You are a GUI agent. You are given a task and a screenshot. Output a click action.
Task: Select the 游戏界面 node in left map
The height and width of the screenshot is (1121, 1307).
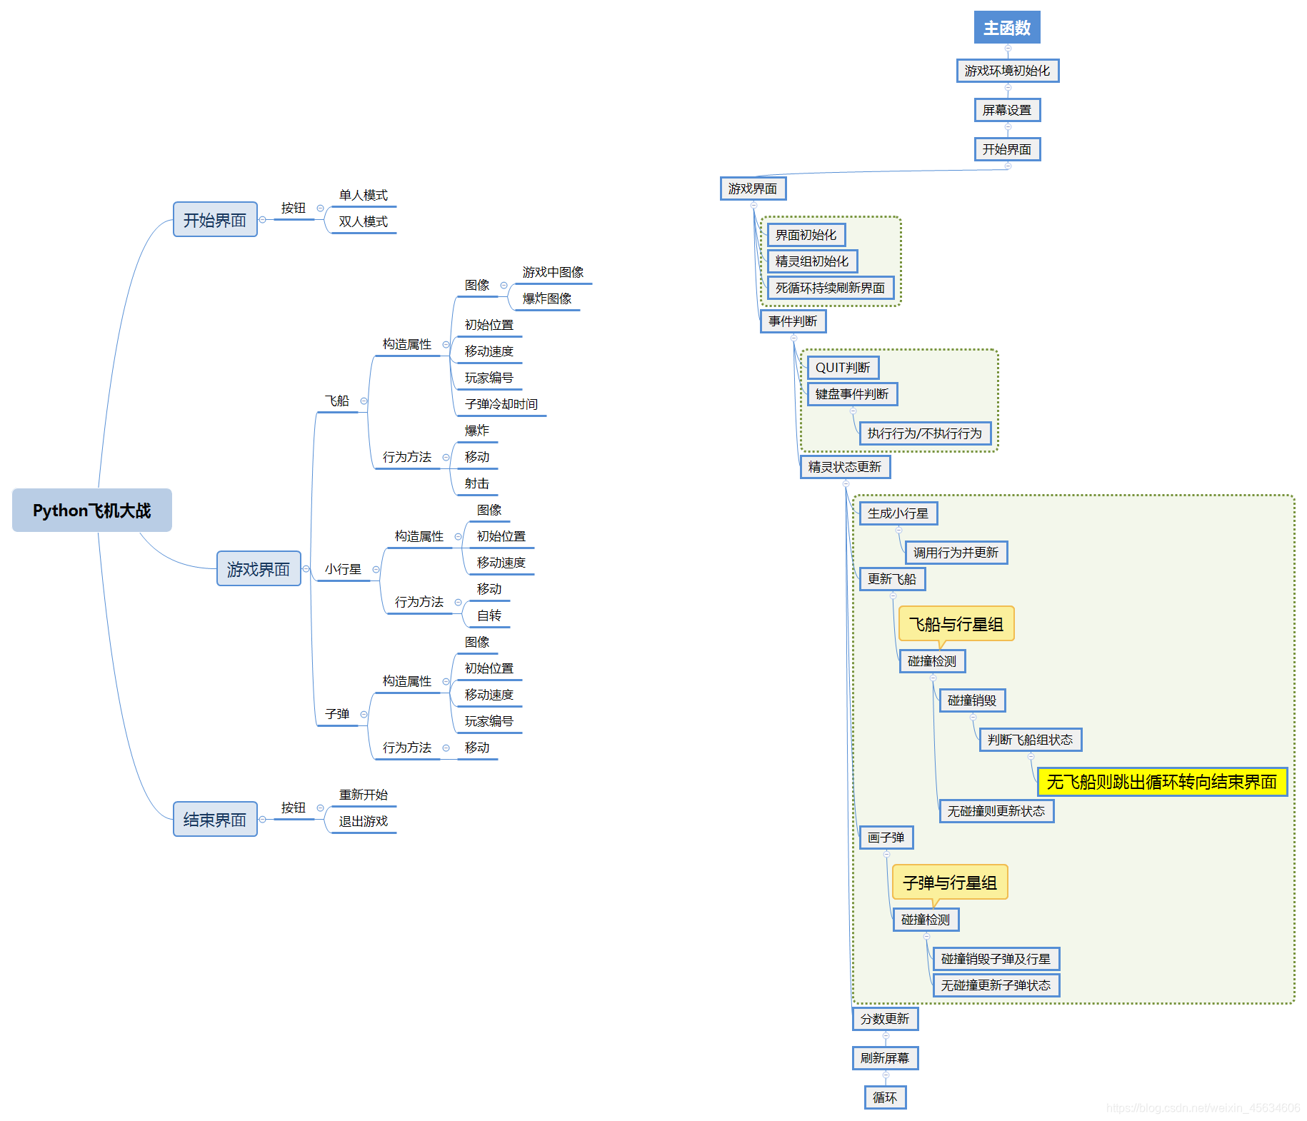[259, 569]
